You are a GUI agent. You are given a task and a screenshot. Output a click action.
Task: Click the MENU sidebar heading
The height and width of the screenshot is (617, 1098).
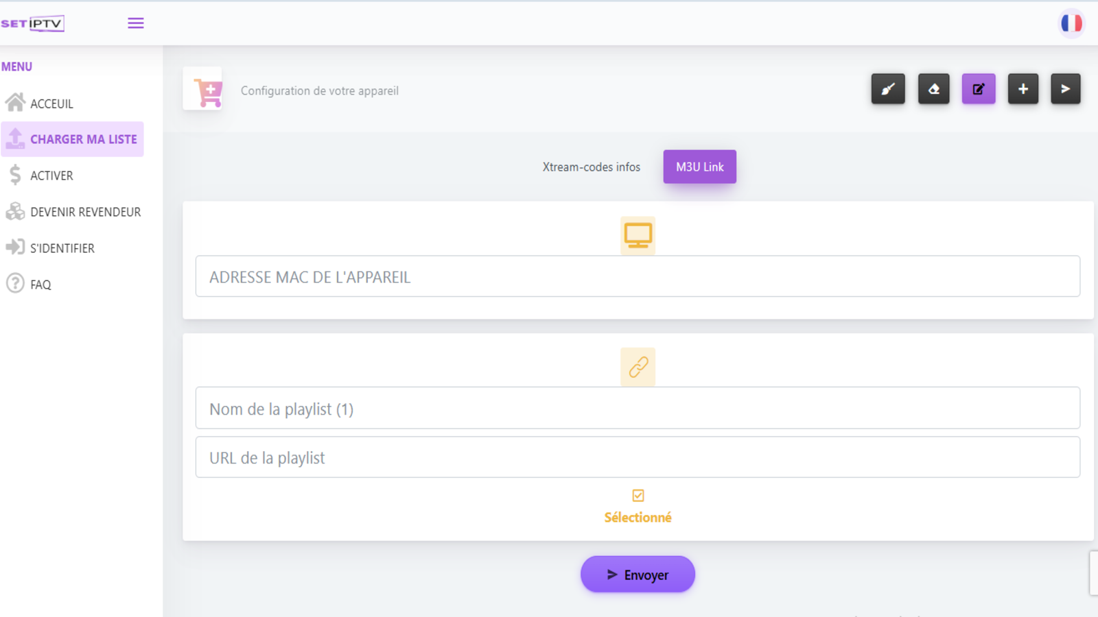pyautogui.click(x=16, y=66)
